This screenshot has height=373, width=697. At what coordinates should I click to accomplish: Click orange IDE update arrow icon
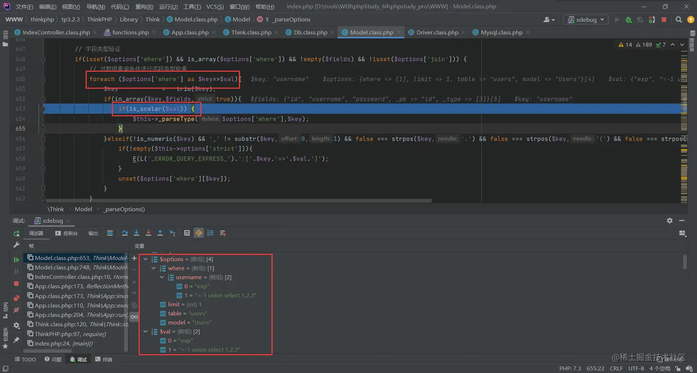click(x=691, y=20)
